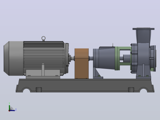Select the green adapter frame
The height and width of the screenshot is (120, 160).
point(117,58)
